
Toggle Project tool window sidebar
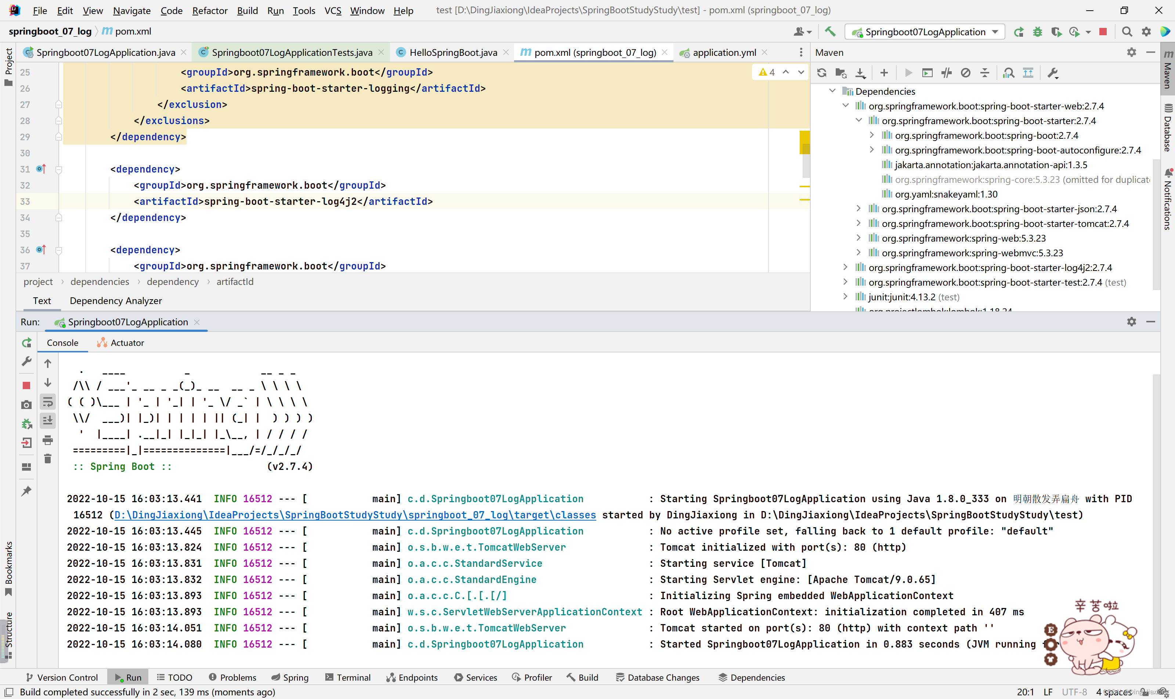pos(8,67)
